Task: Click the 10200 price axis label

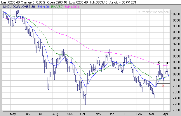Action: [175, 14]
